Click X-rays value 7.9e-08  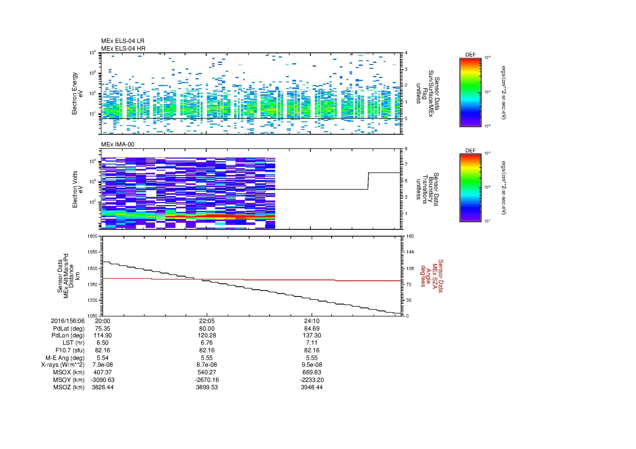coord(103,365)
